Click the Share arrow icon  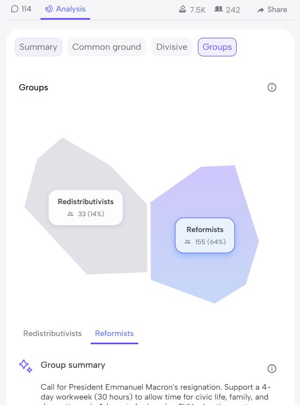point(261,10)
